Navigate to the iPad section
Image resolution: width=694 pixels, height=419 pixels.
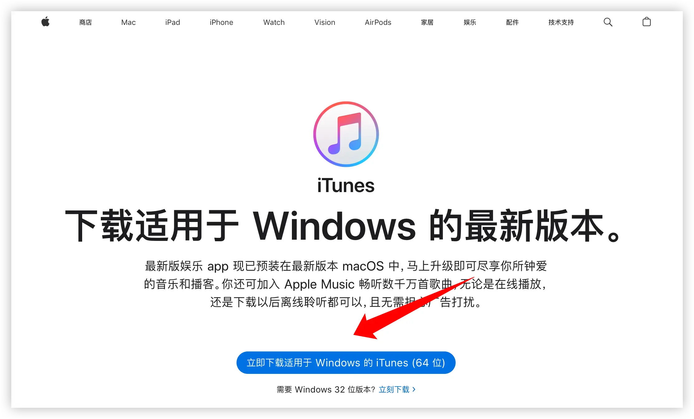pos(173,22)
